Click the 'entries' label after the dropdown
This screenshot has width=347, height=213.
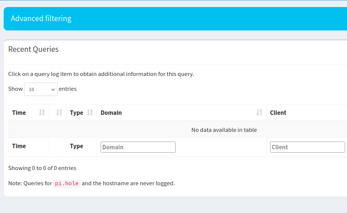point(68,89)
